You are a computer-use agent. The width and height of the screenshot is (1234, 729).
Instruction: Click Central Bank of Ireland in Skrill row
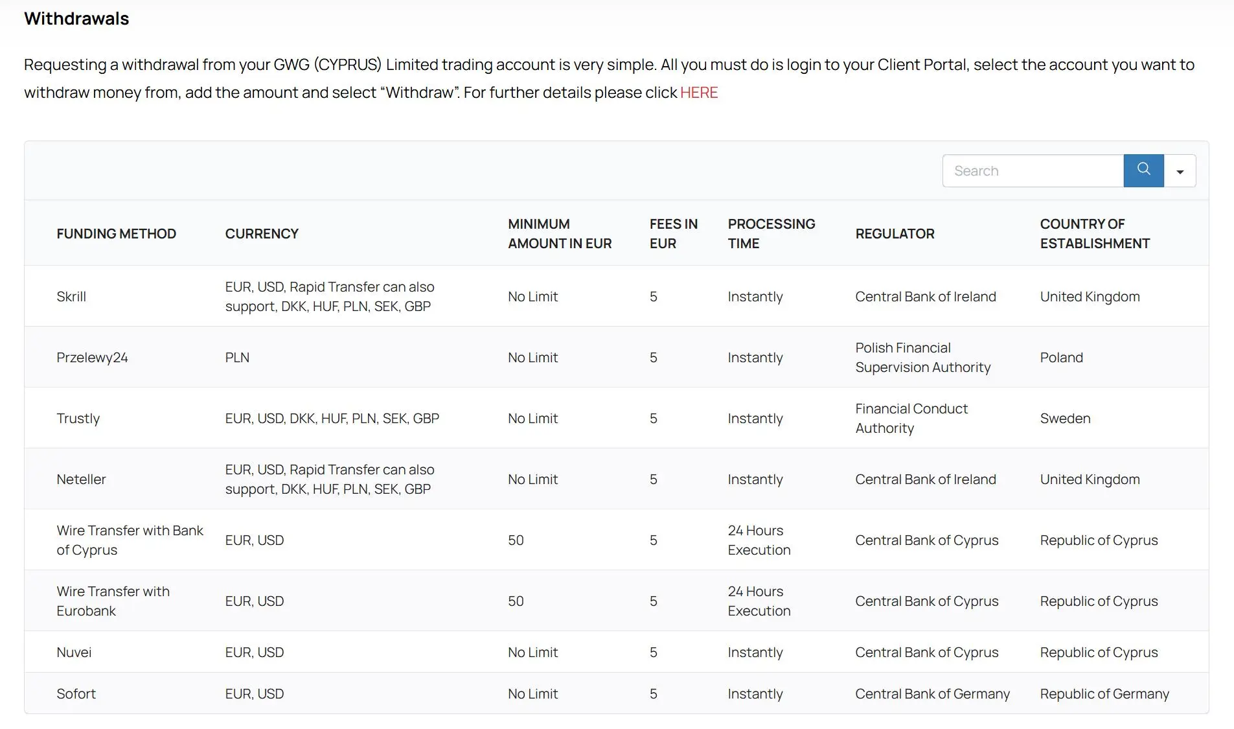(x=926, y=296)
